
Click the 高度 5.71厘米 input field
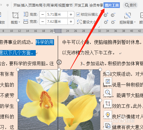pyautogui.click(x=57, y=15)
